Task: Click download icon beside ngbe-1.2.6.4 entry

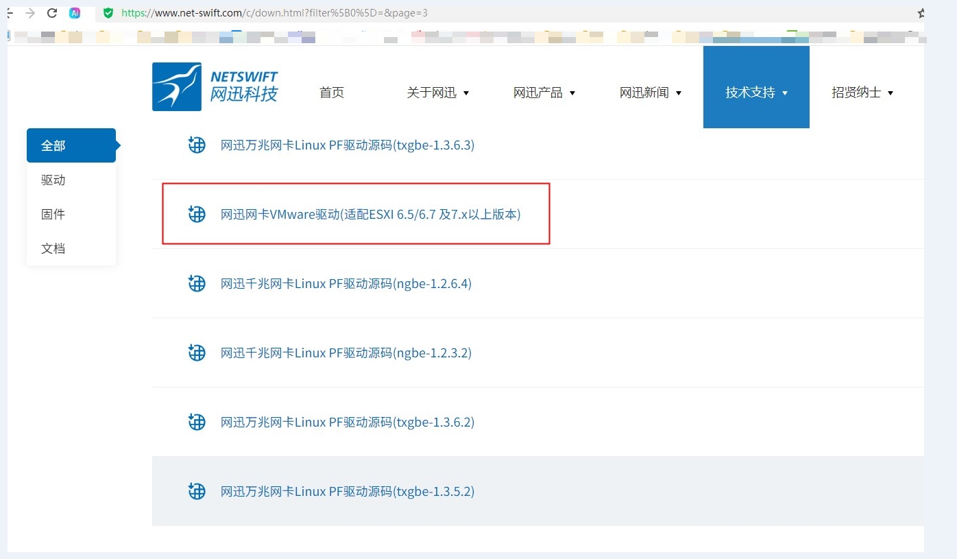Action: coord(197,283)
